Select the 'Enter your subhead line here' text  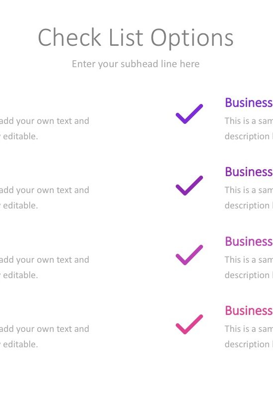pos(136,64)
